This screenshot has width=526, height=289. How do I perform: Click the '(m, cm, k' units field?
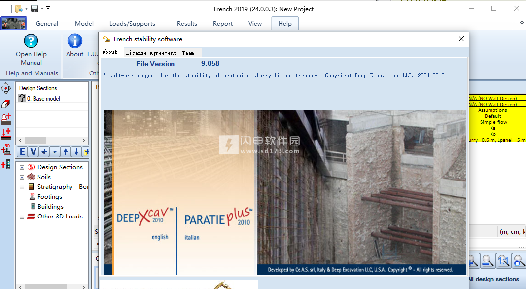(x=512, y=232)
